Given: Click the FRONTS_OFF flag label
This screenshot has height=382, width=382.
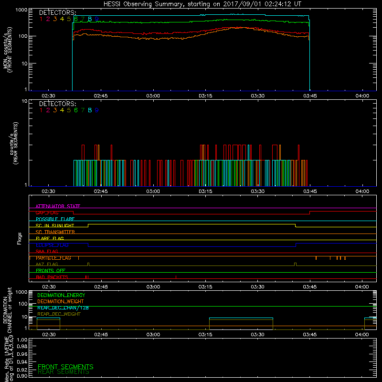Looking at the screenshot, I should pos(51,271).
